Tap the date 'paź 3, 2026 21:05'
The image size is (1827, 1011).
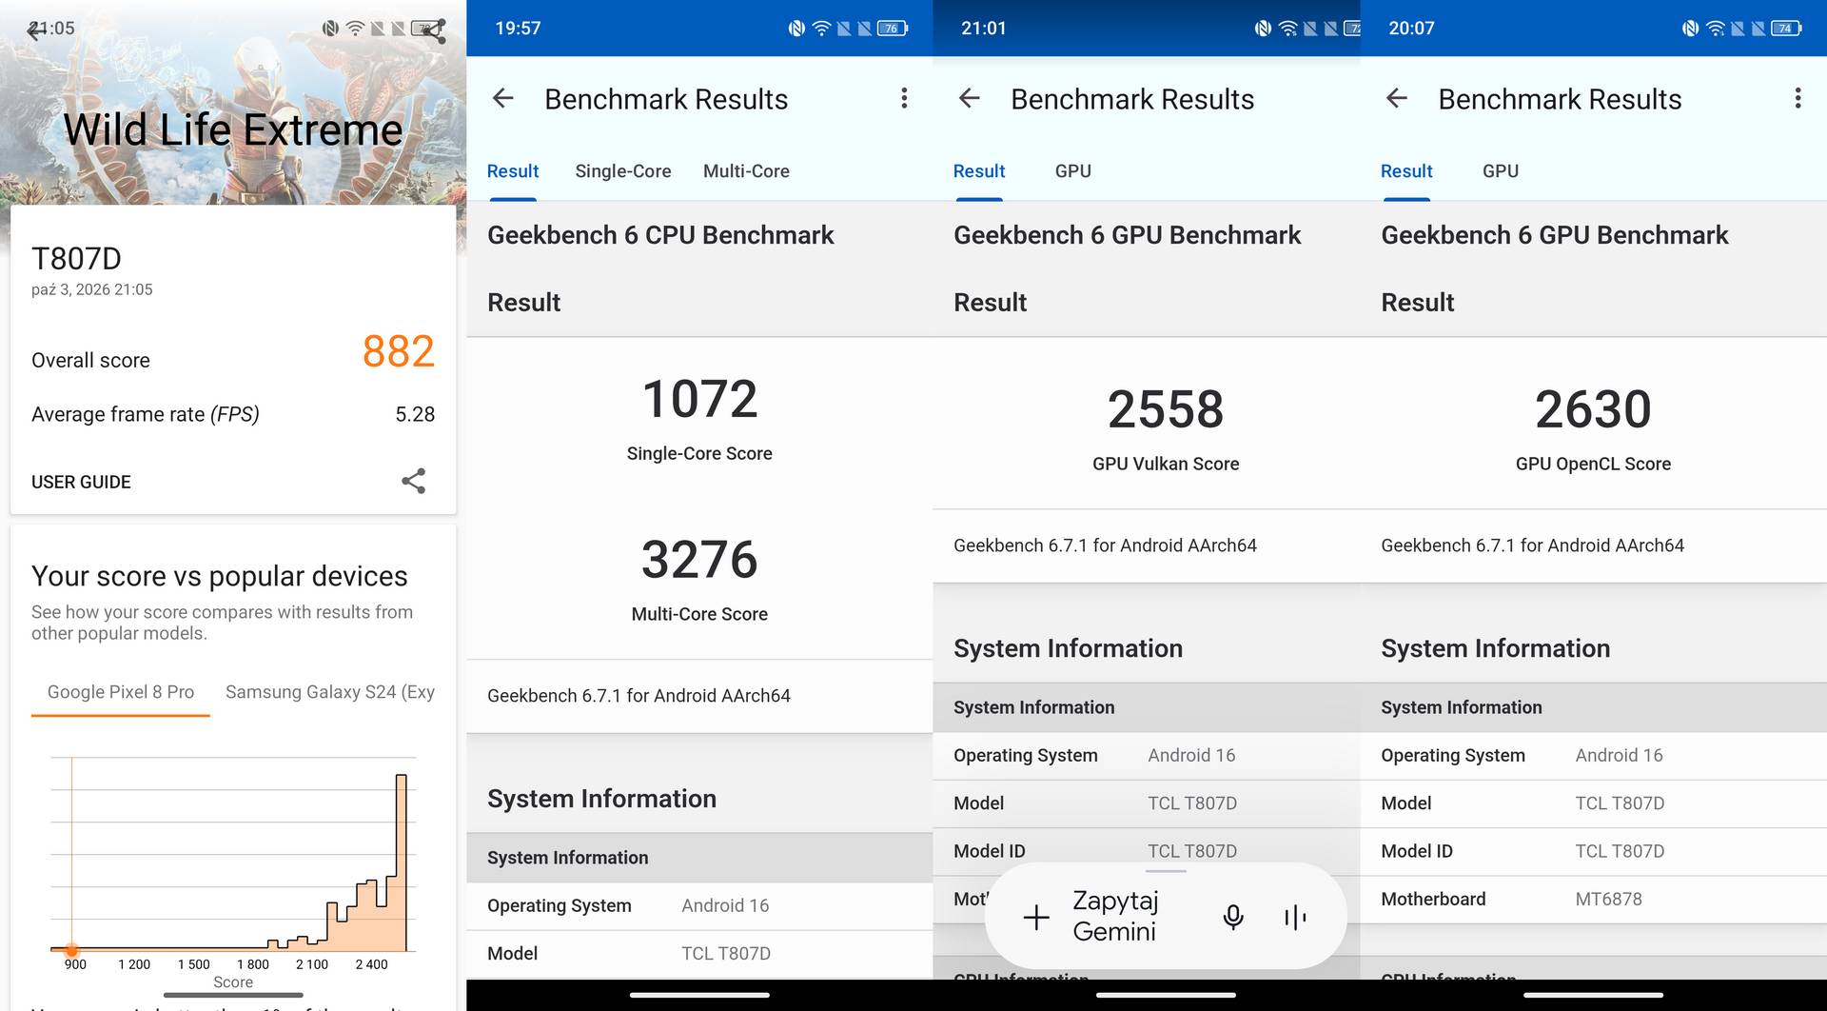(x=91, y=289)
